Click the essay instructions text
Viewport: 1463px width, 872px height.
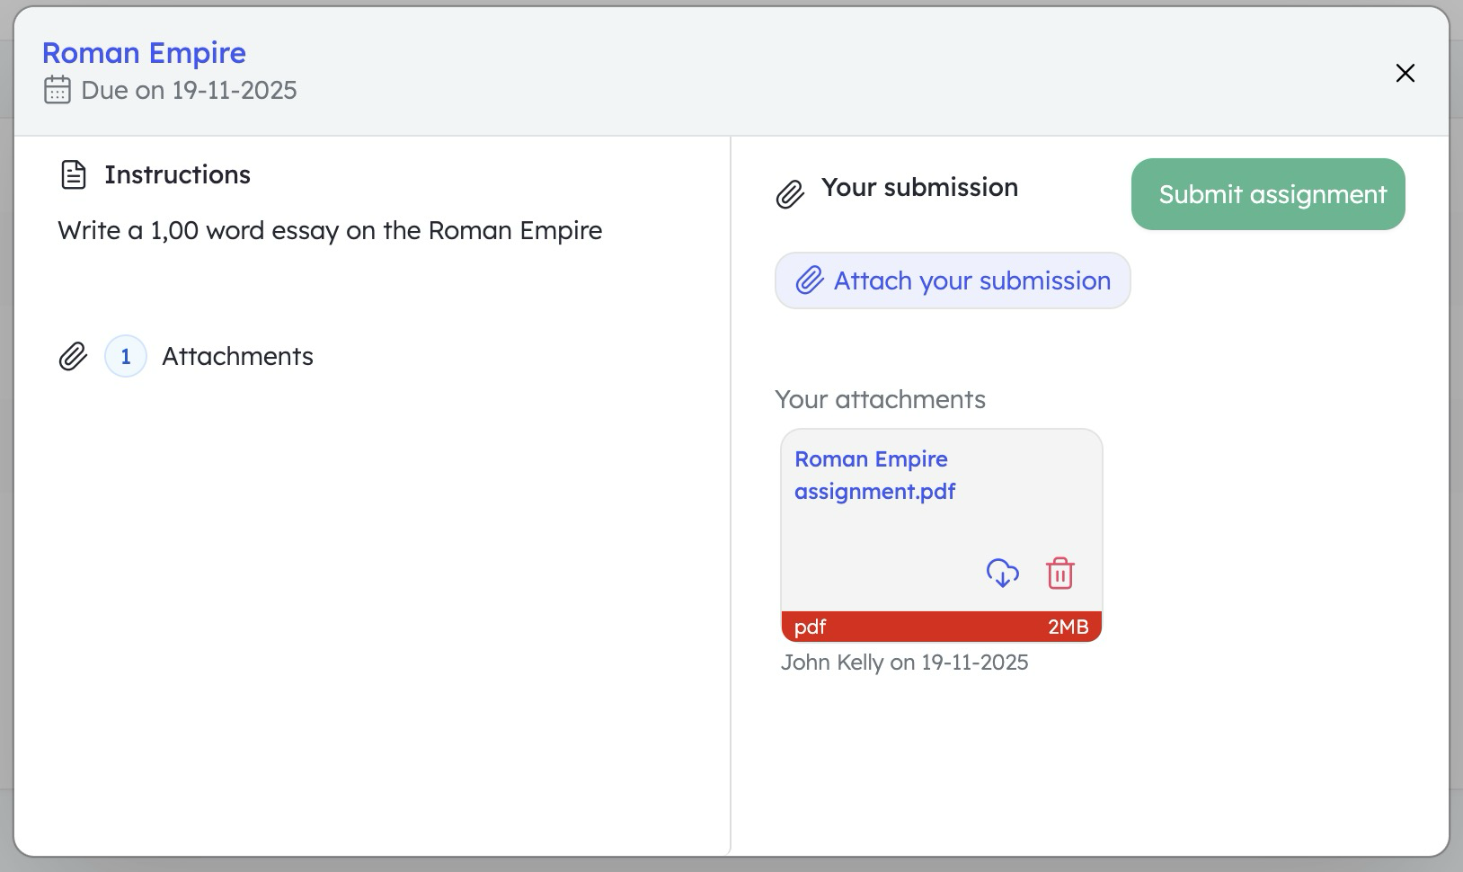tap(330, 230)
